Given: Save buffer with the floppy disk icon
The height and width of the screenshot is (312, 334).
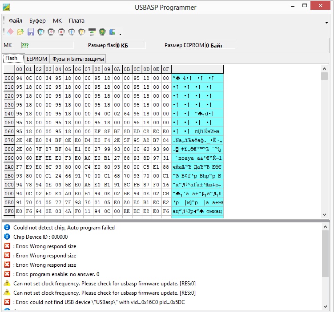Looking at the screenshot, I should (31, 32).
